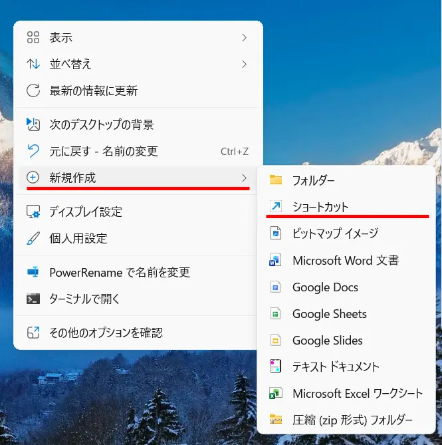Click the PowerRename icon
This screenshot has height=445, width=442.
[33, 272]
